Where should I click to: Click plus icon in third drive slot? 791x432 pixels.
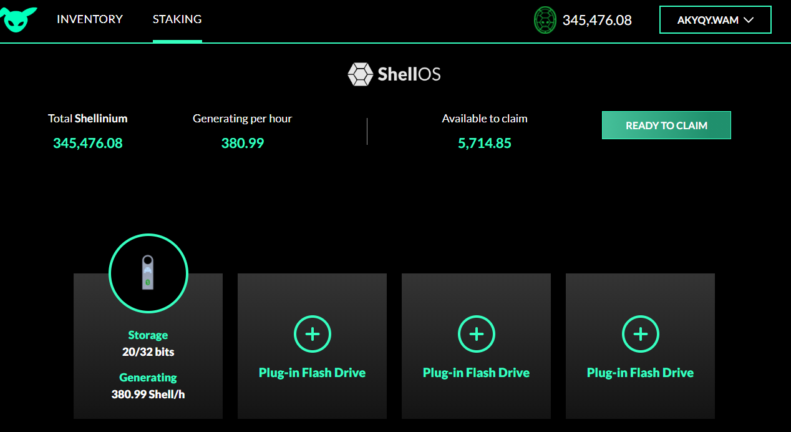click(x=476, y=334)
